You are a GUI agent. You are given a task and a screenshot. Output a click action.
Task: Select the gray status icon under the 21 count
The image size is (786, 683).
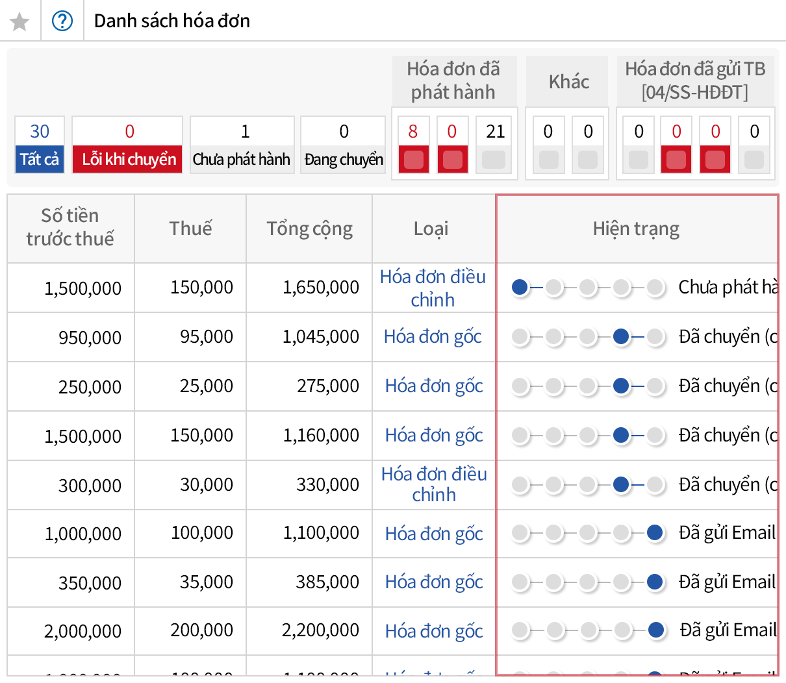point(492,159)
